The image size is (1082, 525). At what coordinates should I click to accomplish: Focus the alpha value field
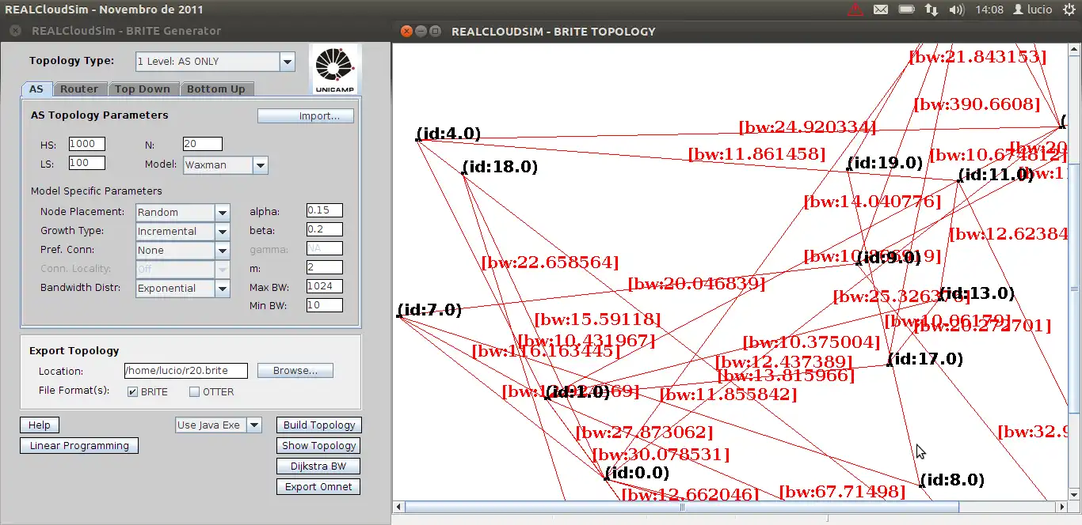click(325, 210)
